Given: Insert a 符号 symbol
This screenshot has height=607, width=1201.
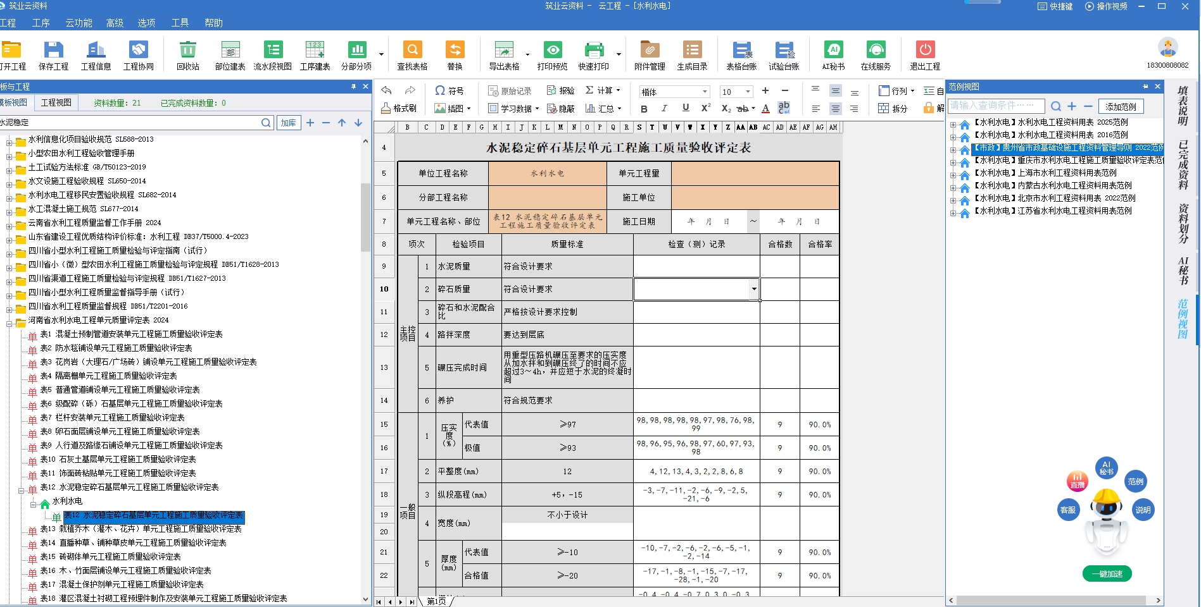Looking at the screenshot, I should 449,90.
